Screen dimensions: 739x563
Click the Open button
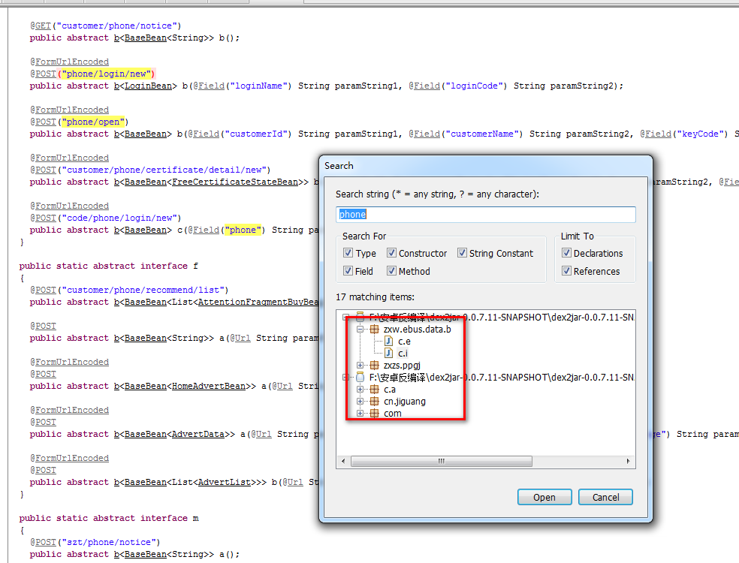544,497
